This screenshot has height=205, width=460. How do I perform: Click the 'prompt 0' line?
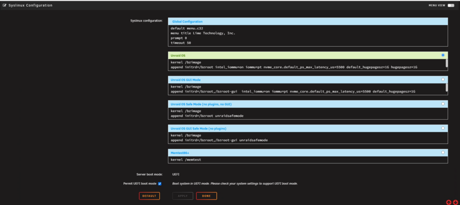tap(178, 38)
